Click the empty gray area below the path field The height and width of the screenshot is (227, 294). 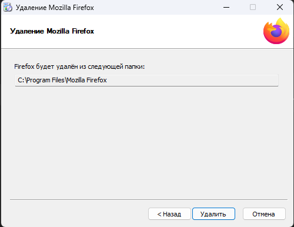click(x=146, y=141)
